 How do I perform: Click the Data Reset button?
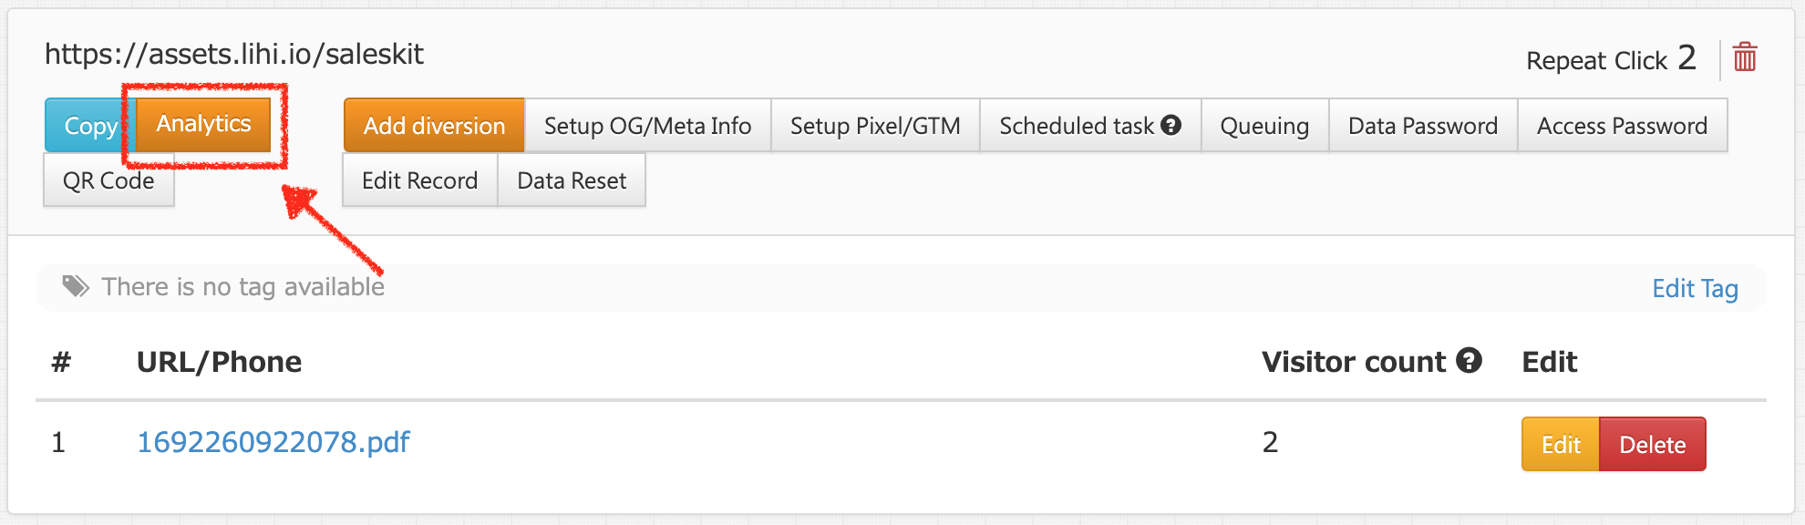tap(572, 180)
